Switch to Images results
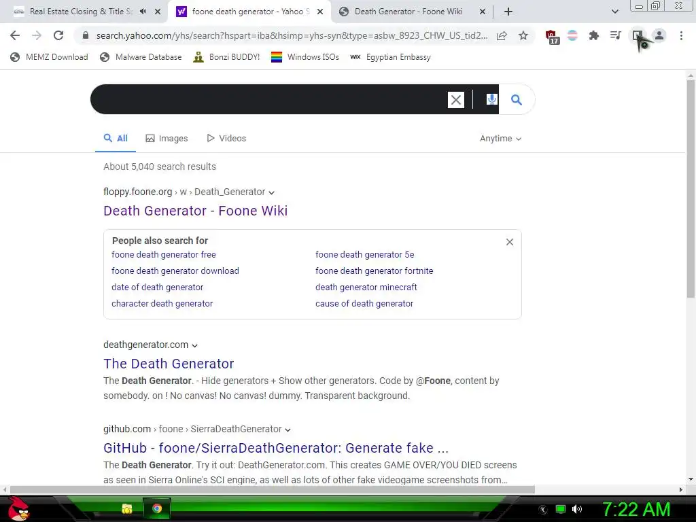The width and height of the screenshot is (696, 522). point(167,139)
